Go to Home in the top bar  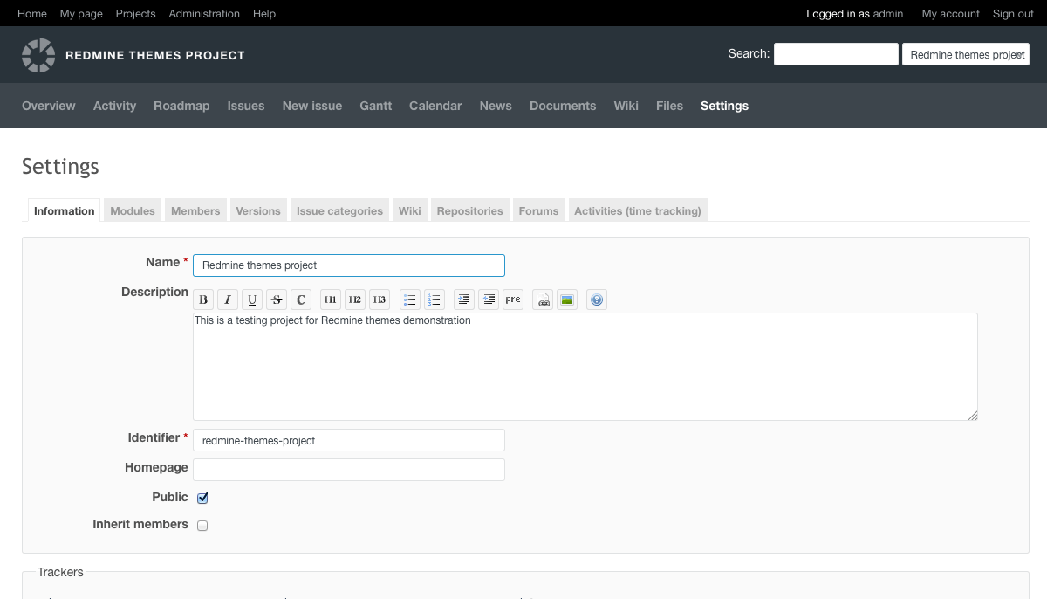[32, 13]
